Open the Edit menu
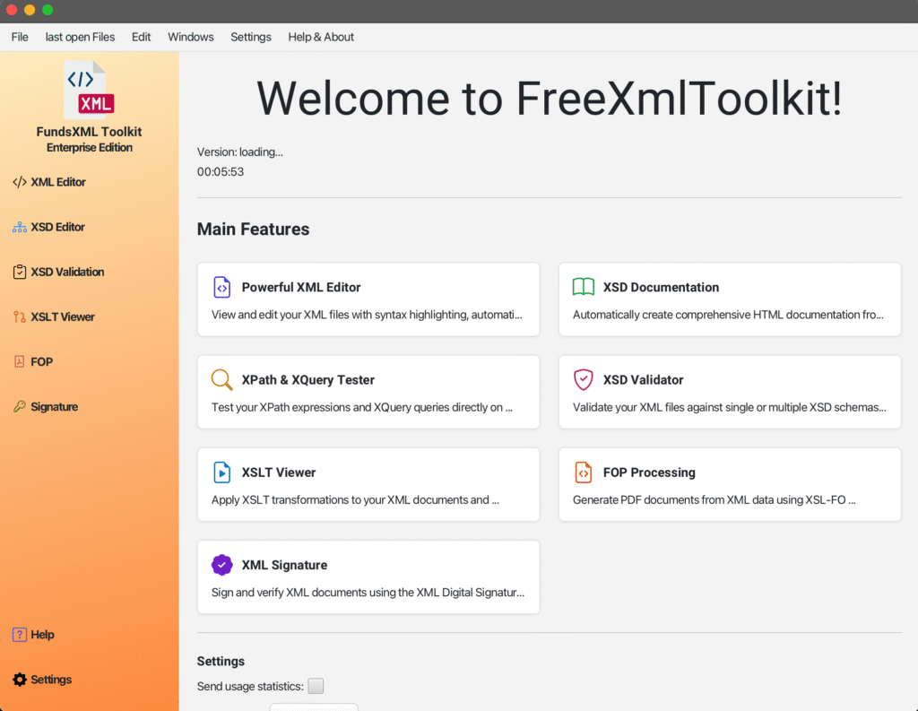918x711 pixels. coord(141,37)
